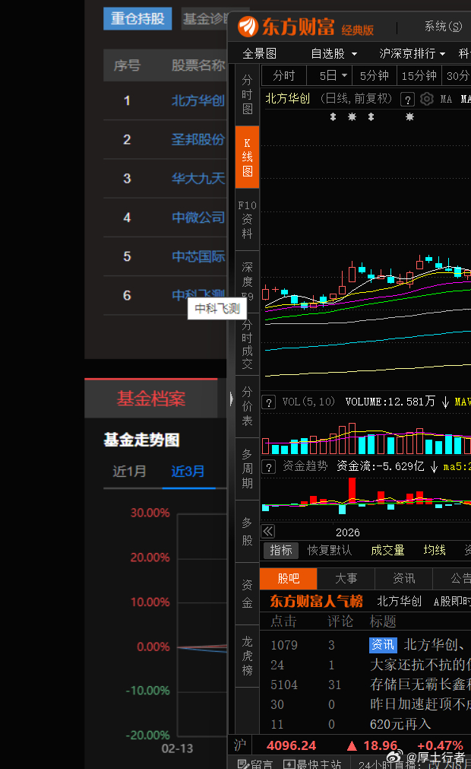Open the 分价表 sidebar tab
Image resolution: width=471 pixels, height=769 pixels.
[x=247, y=407]
